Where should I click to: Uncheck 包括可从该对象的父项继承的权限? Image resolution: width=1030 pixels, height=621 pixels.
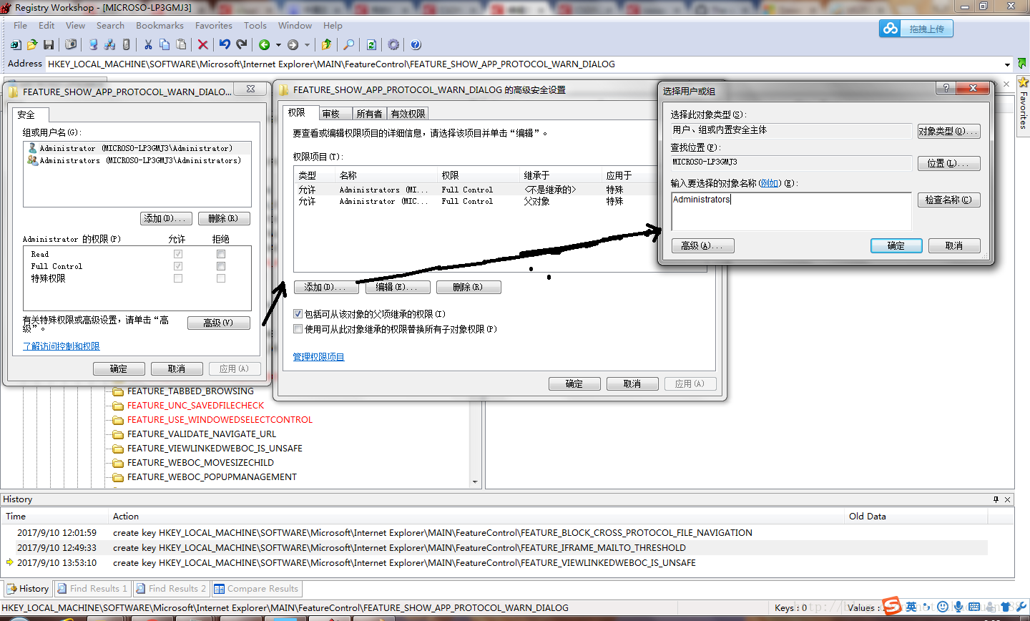click(x=298, y=314)
